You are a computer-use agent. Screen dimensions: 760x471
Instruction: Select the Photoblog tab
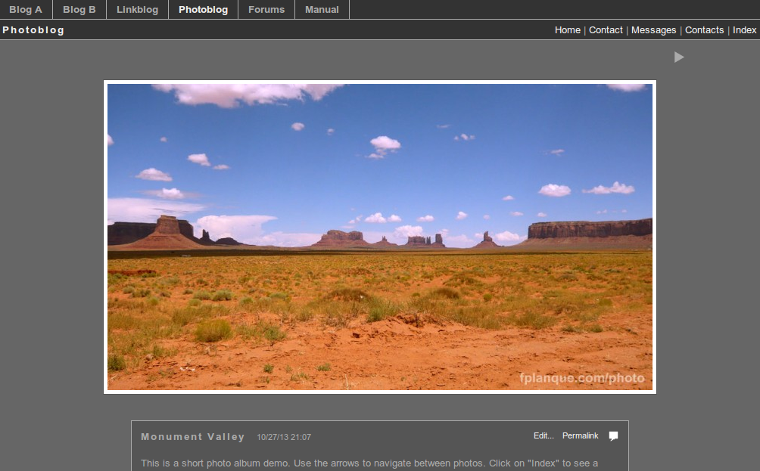[x=203, y=10]
